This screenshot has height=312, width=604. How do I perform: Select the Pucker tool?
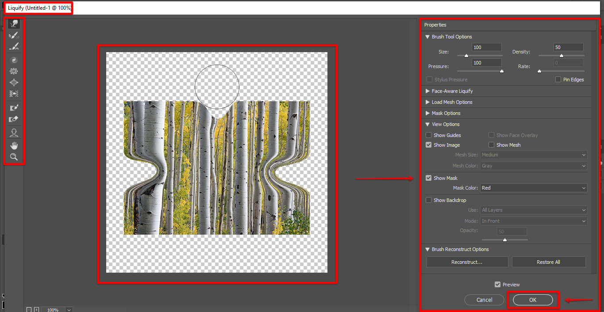pos(14,71)
